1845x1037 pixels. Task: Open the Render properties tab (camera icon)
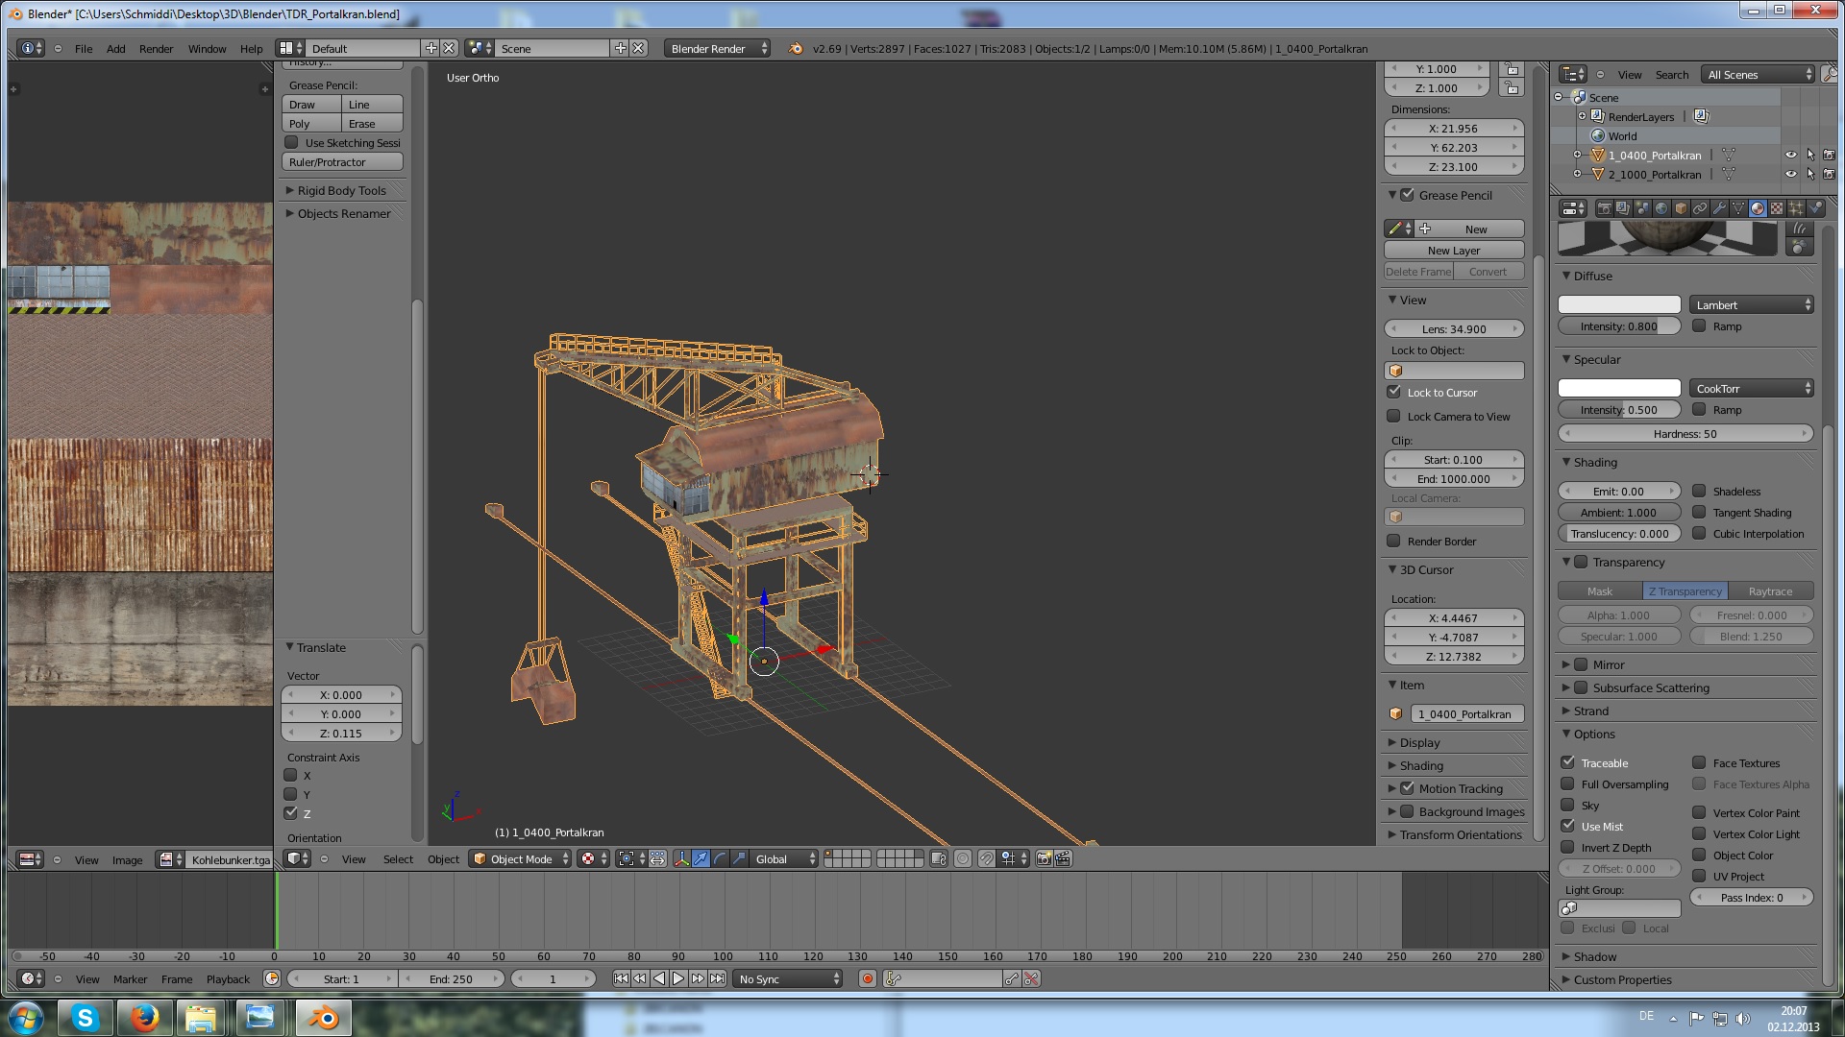point(1604,208)
